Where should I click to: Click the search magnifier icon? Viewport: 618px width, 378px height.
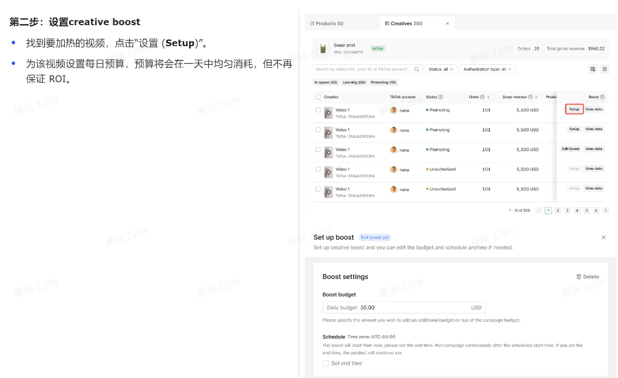tap(416, 70)
